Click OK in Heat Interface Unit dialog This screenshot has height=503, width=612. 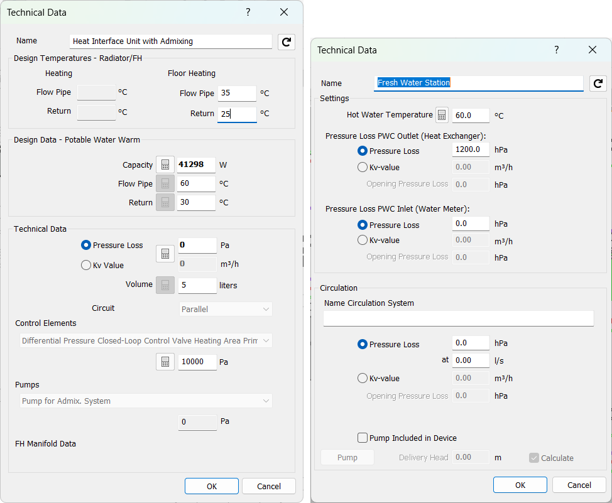pos(212,486)
